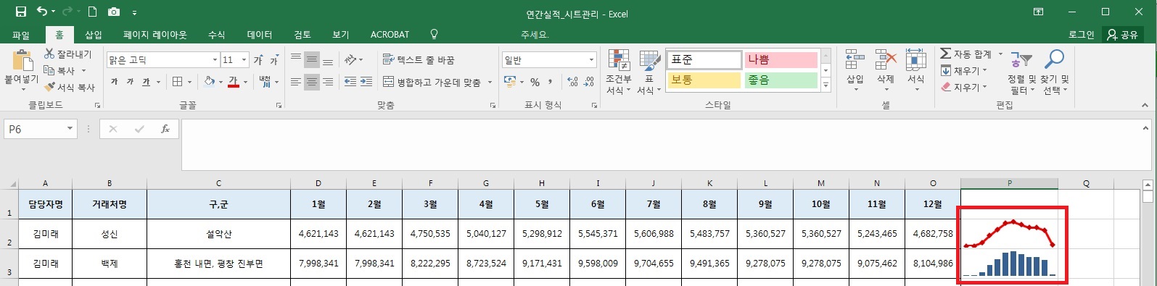The height and width of the screenshot is (286, 1157).
Task: Decrease font size with the smaller 가 icon
Action: tap(274, 60)
